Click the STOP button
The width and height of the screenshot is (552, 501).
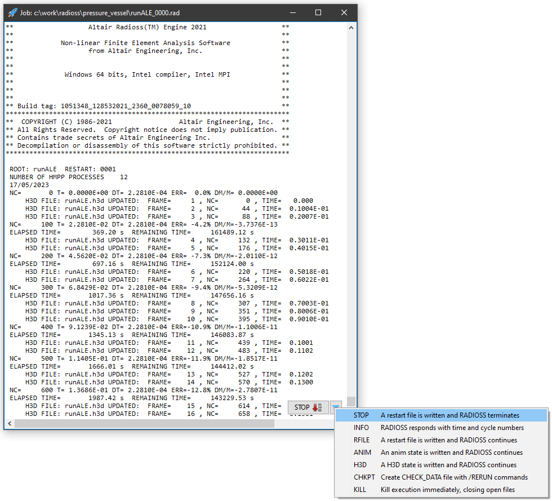pos(308,407)
